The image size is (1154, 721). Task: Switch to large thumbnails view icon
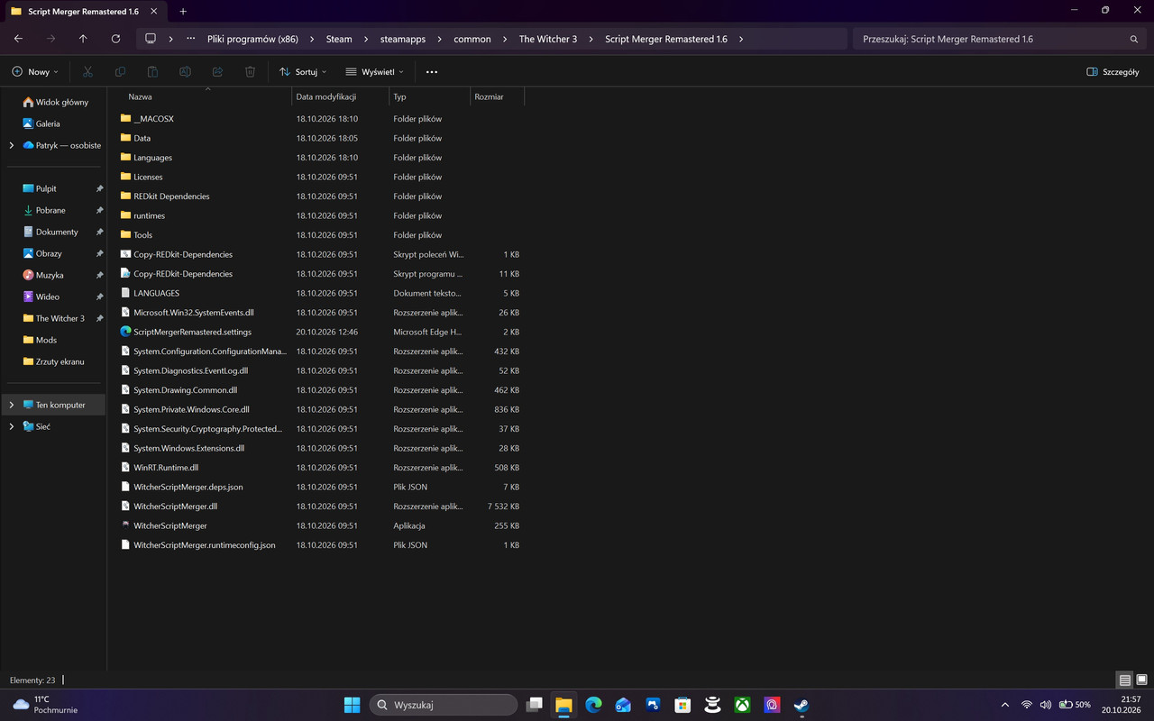[x=1141, y=680]
